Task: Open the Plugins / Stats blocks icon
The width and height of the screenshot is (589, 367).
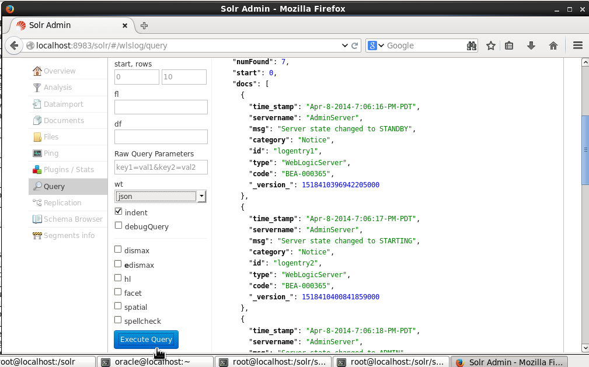Action: [x=37, y=170]
